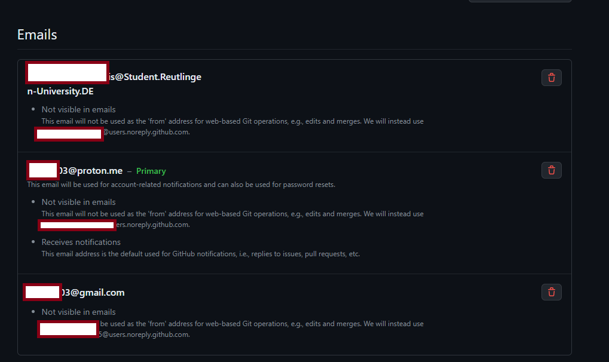Click the GitHub notifications default description line
The height and width of the screenshot is (362, 609).
(200, 254)
